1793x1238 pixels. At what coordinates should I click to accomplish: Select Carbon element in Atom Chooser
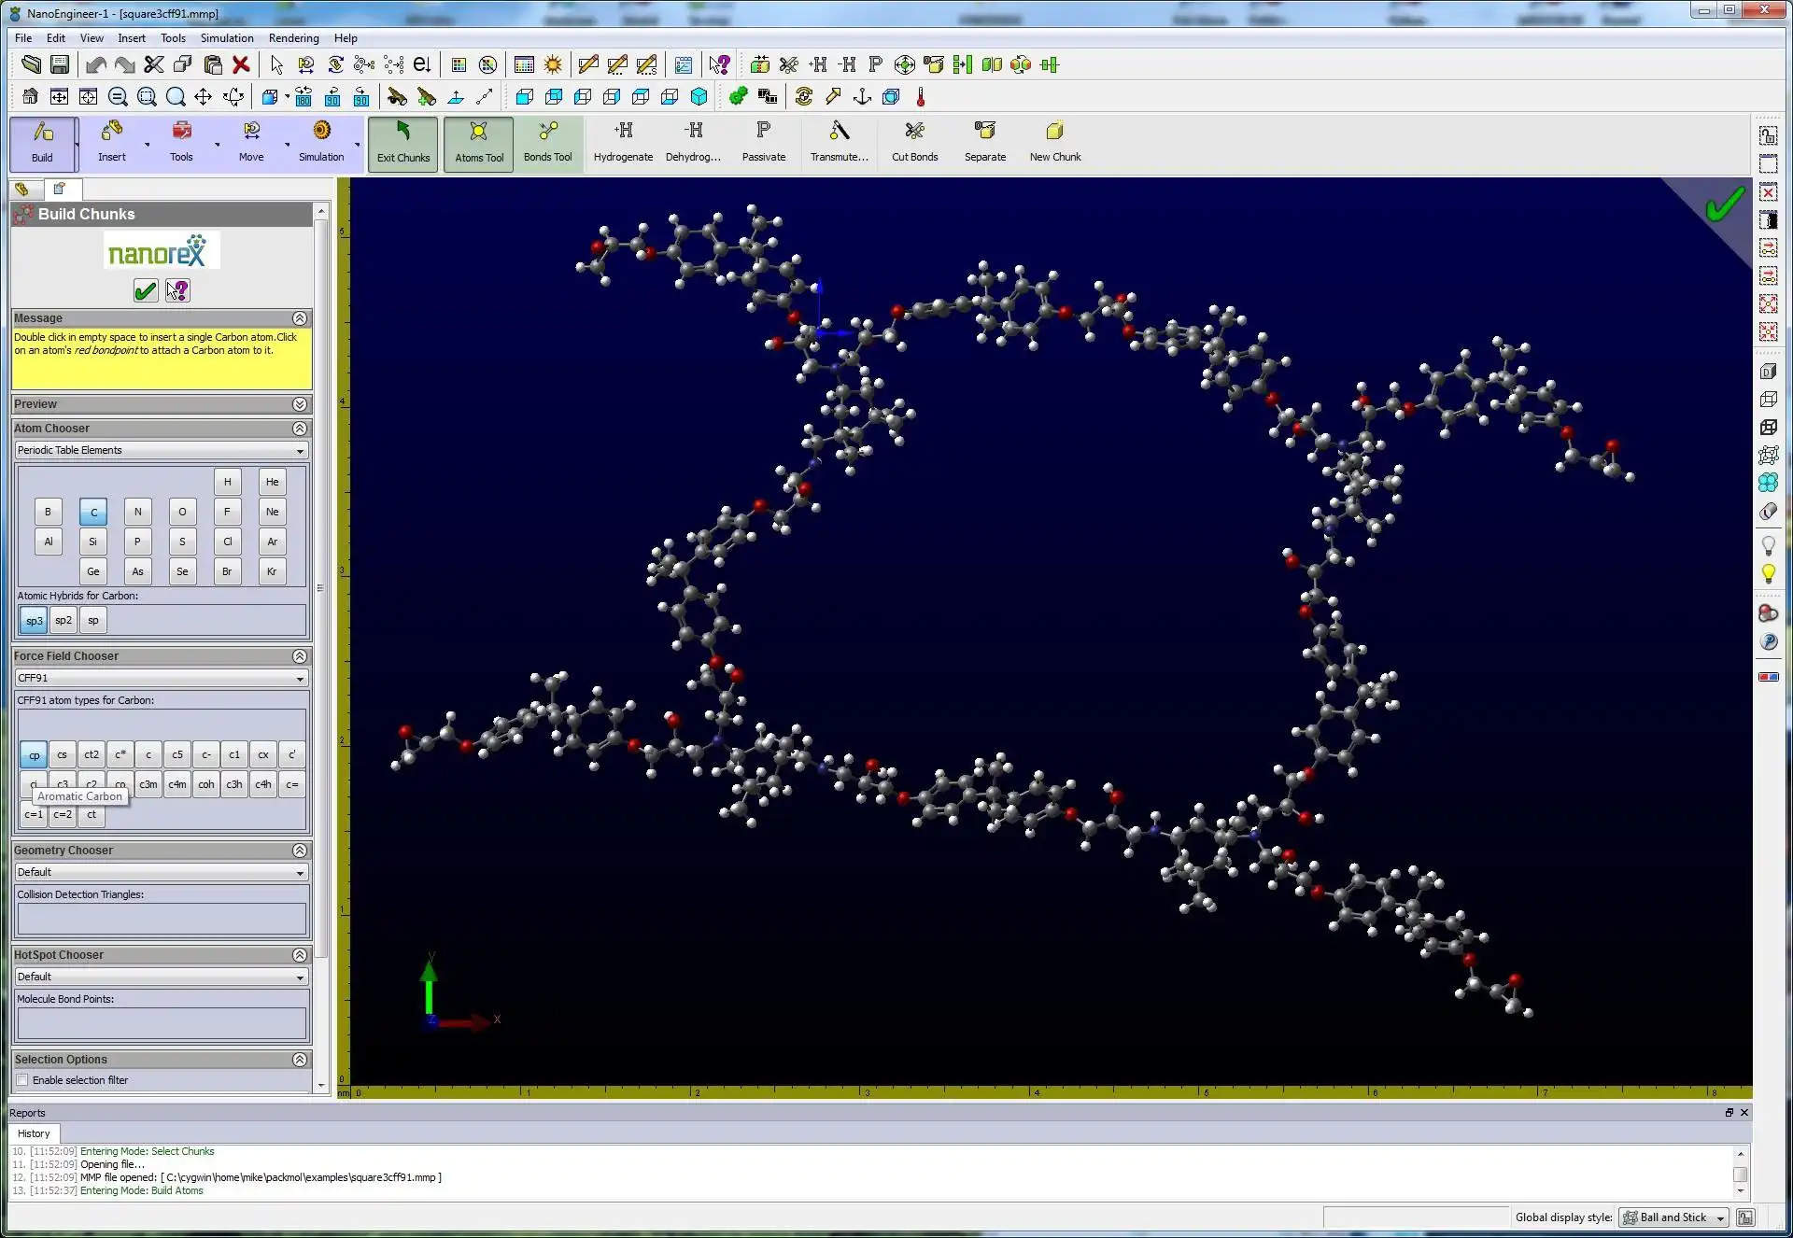[92, 511]
